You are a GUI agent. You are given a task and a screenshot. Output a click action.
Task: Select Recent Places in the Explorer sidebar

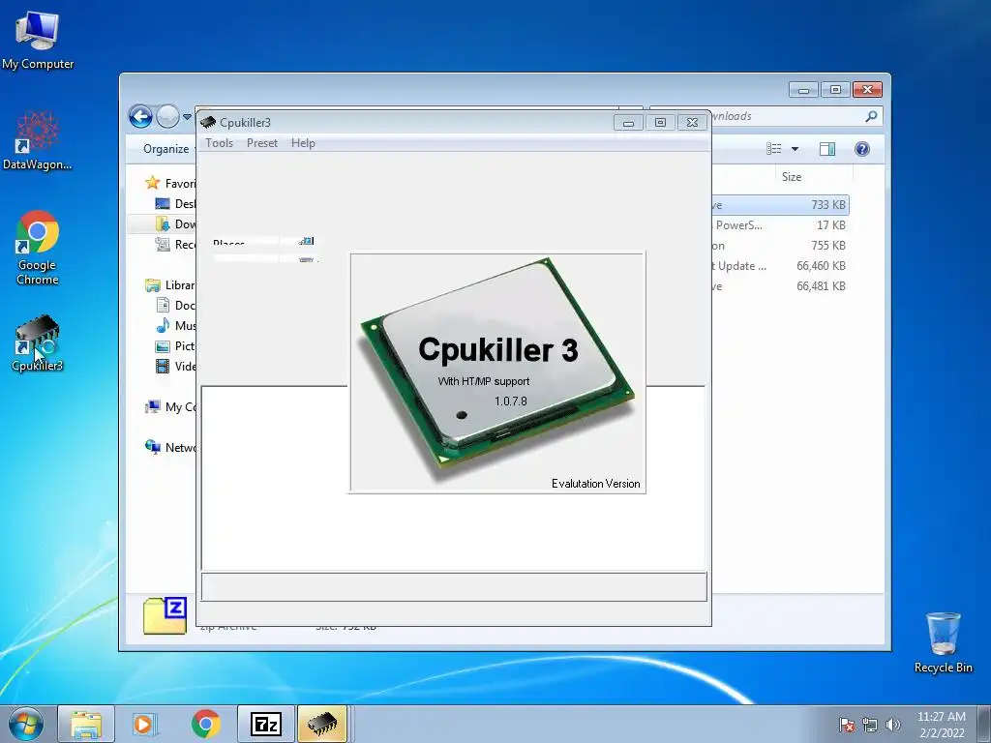tap(175, 244)
